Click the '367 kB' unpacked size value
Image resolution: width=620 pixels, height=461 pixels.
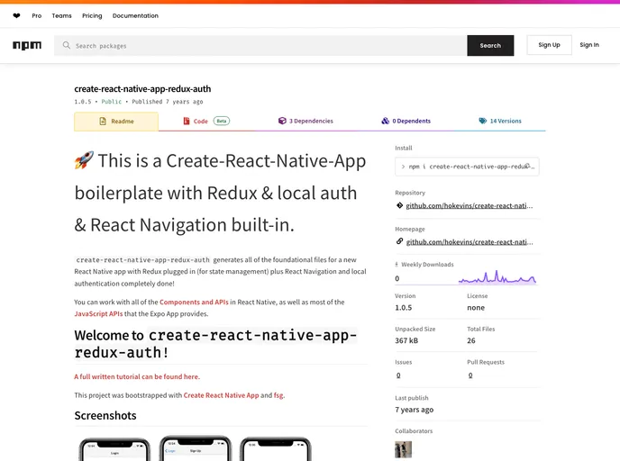tap(406, 340)
